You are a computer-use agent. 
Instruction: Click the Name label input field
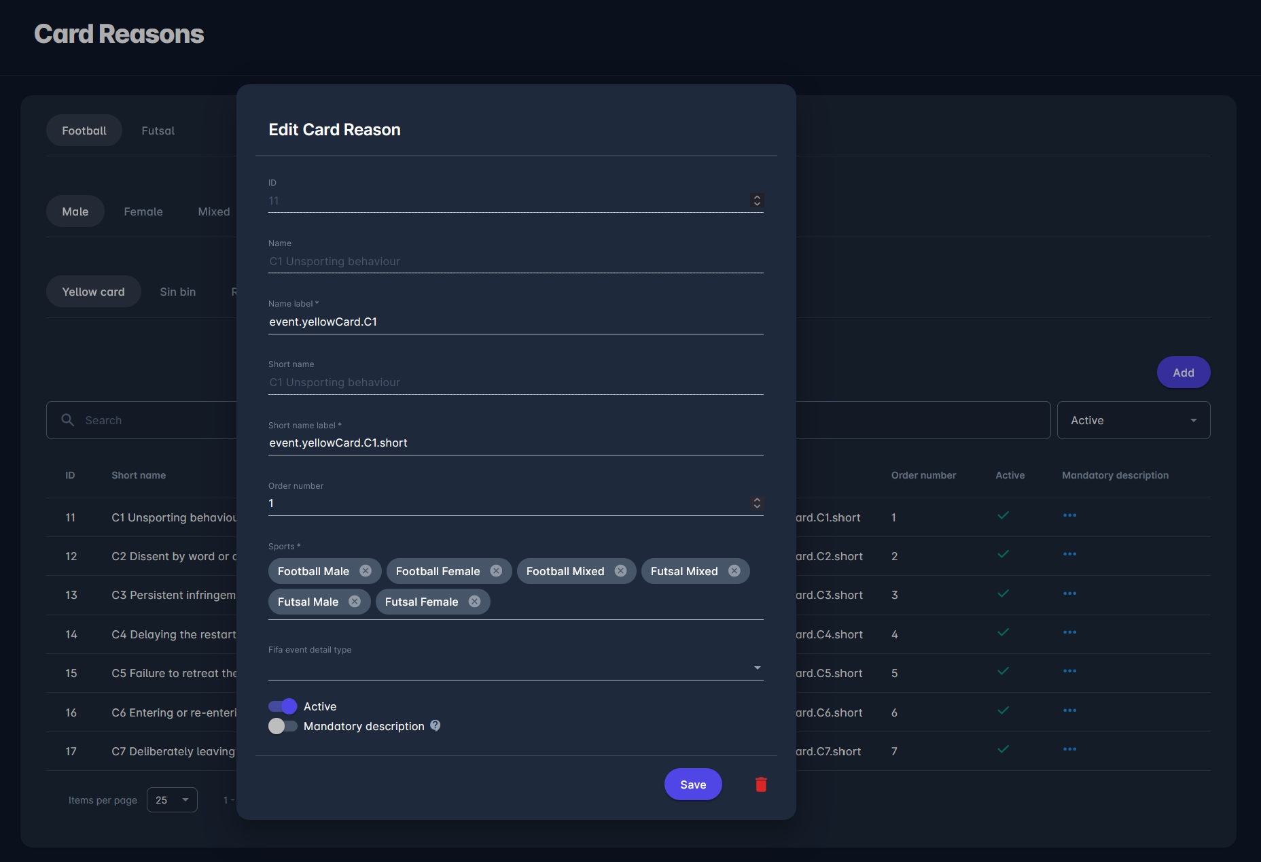[515, 322]
